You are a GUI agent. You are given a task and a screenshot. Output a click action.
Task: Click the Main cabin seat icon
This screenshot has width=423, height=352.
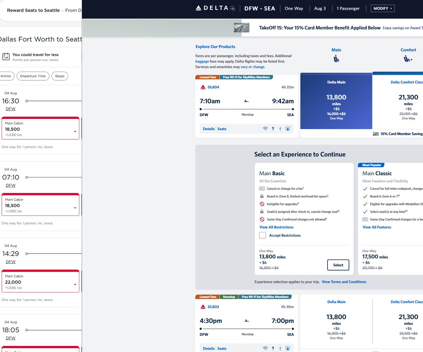336,59
